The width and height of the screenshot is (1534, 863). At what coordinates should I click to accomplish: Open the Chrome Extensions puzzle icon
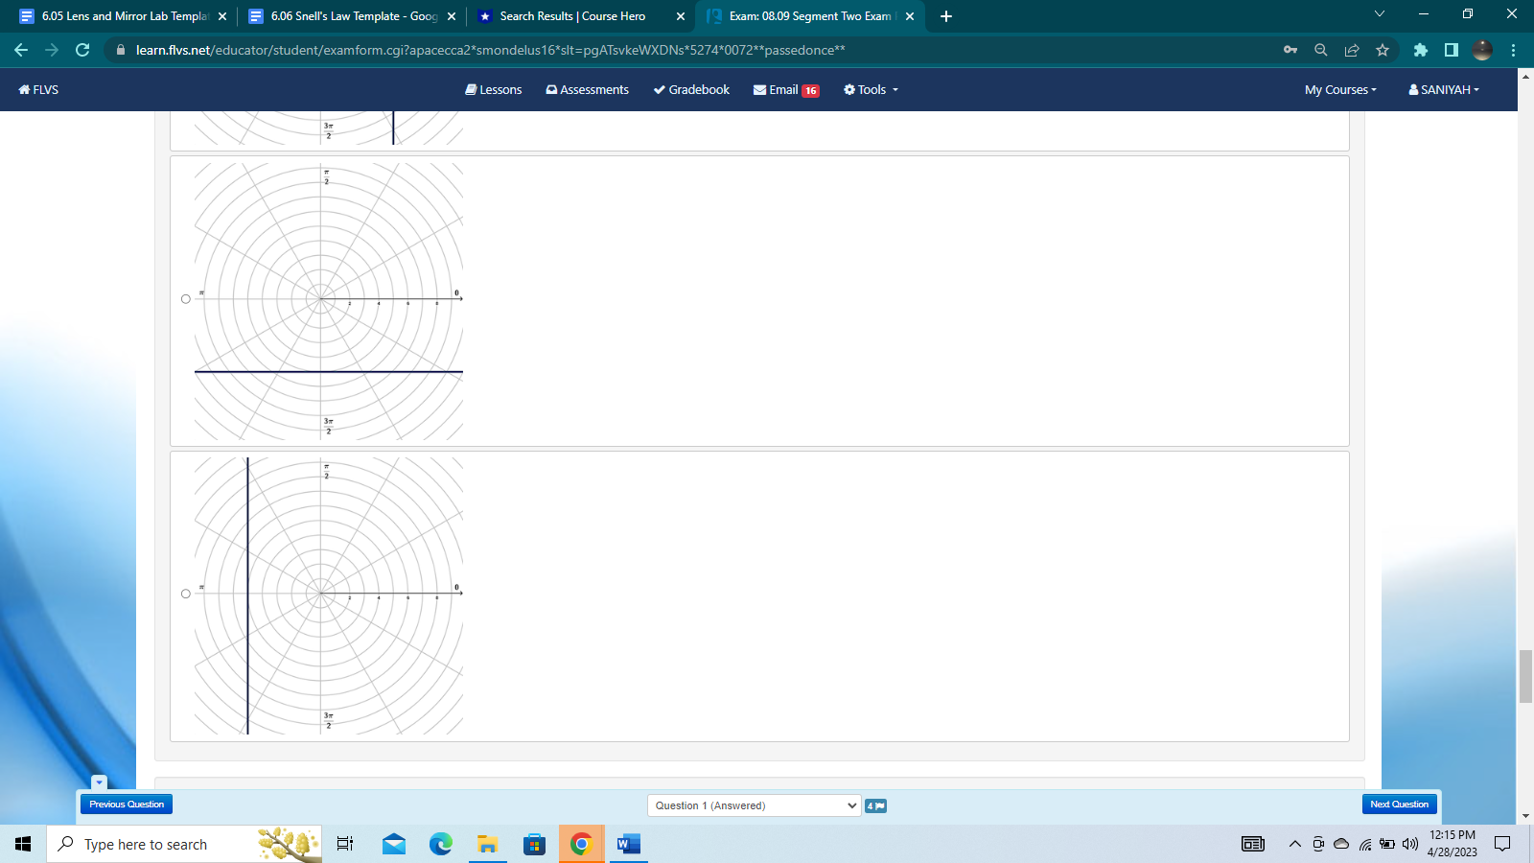click(1420, 50)
